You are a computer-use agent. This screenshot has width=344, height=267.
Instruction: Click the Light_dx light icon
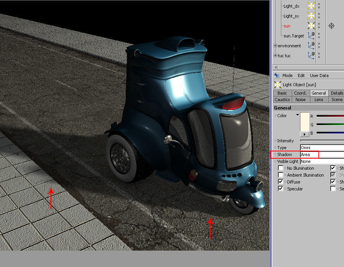[x=311, y=6]
